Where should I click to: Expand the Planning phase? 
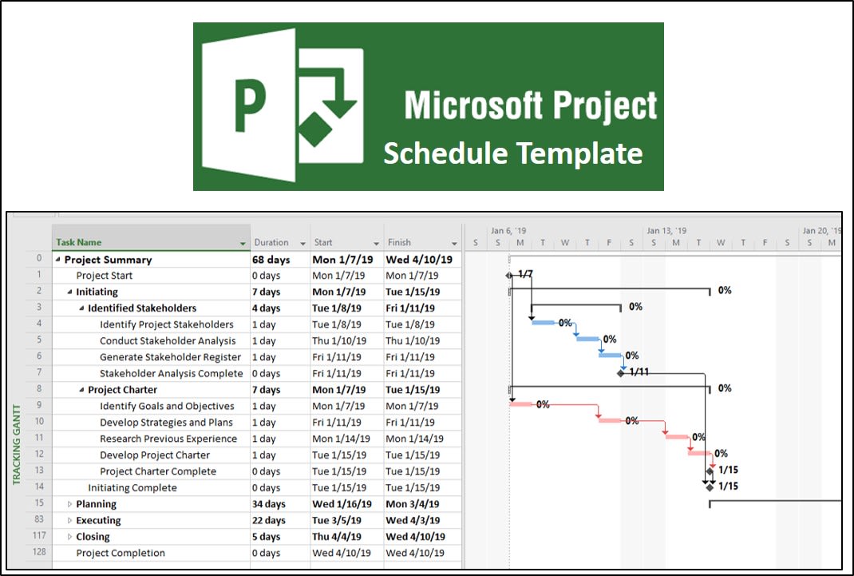point(69,504)
